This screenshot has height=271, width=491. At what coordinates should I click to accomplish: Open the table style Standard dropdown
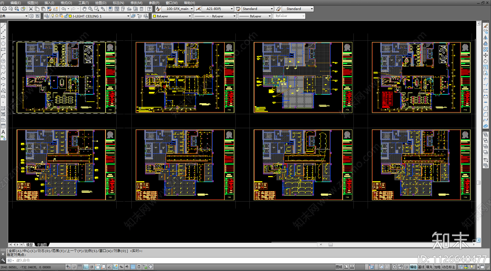(x=257, y=9)
